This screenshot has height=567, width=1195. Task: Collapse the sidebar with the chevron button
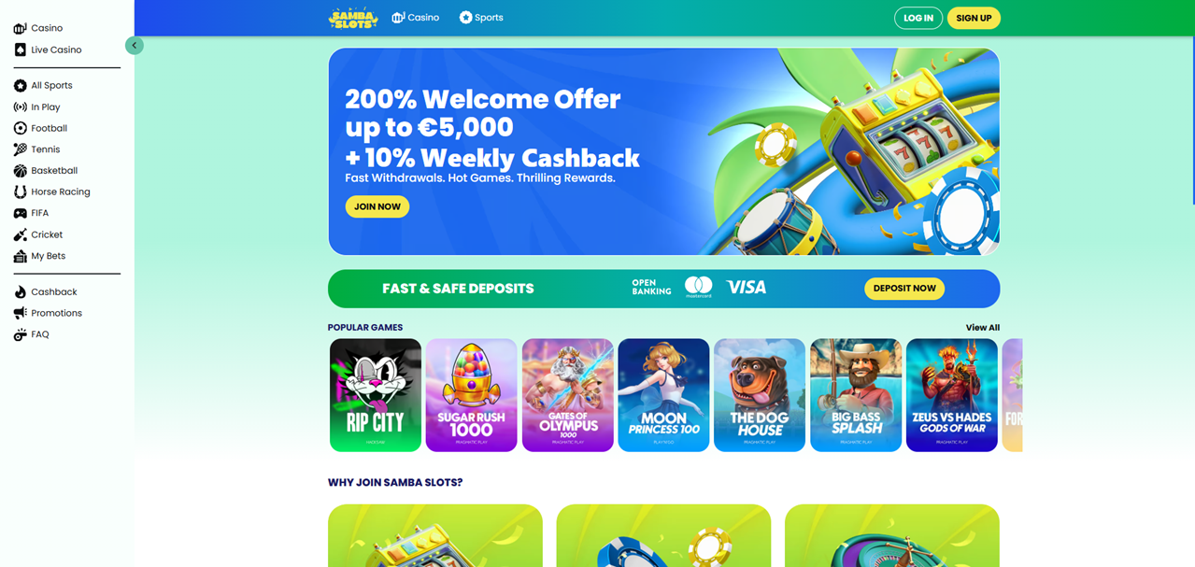click(x=135, y=45)
